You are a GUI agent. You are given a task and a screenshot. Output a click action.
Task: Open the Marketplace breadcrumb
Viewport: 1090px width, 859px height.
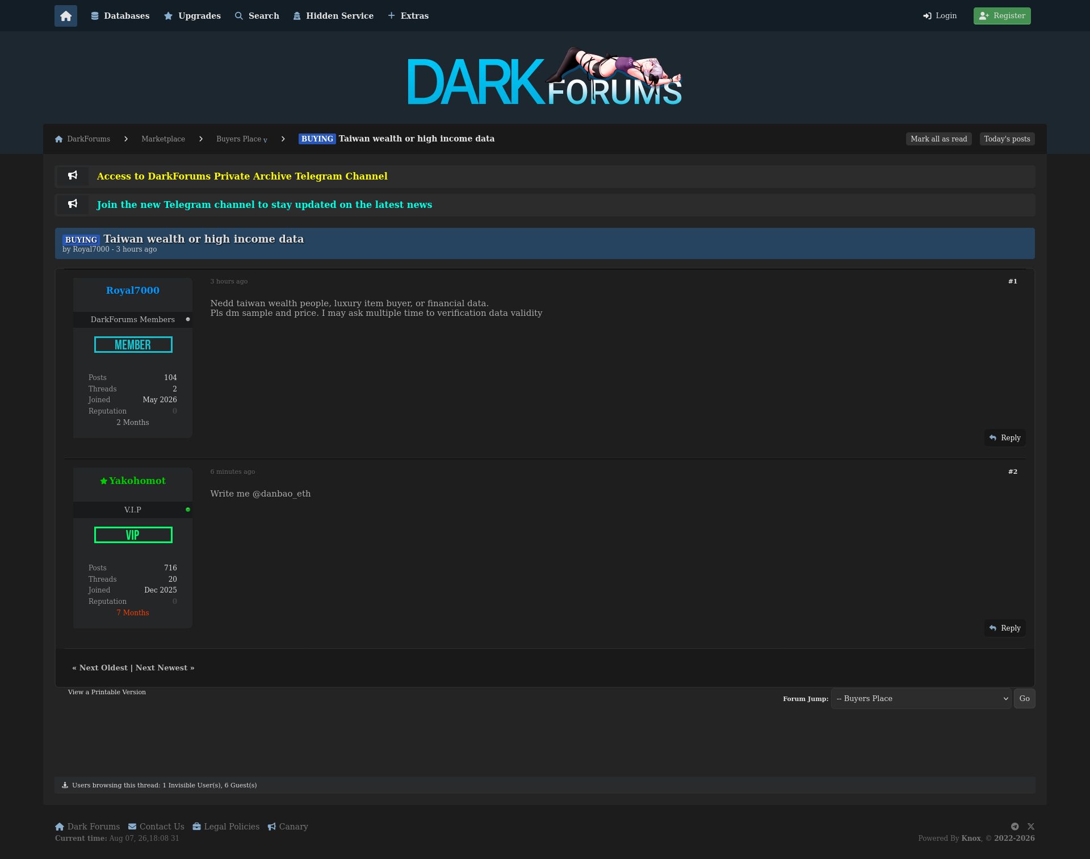[163, 139]
